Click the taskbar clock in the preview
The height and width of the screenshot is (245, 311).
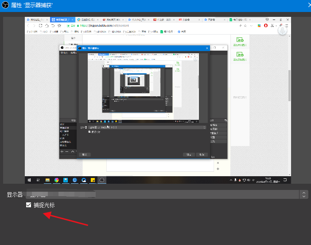pyautogui.click(x=268, y=180)
